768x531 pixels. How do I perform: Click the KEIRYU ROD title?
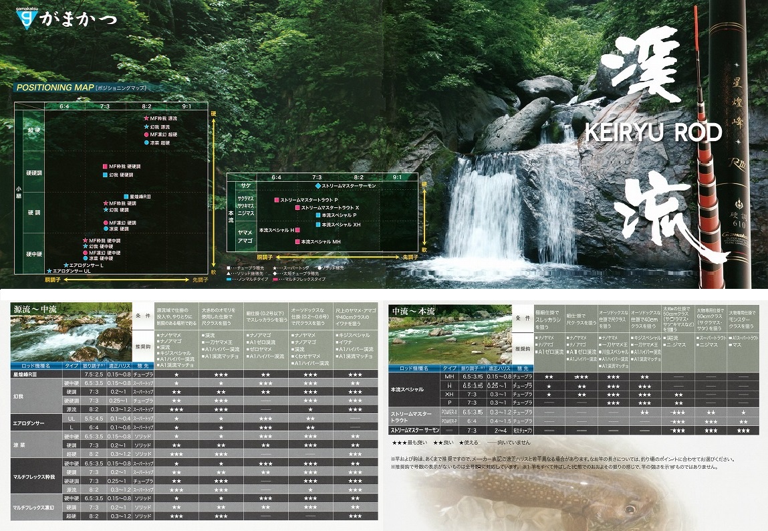[x=654, y=132]
